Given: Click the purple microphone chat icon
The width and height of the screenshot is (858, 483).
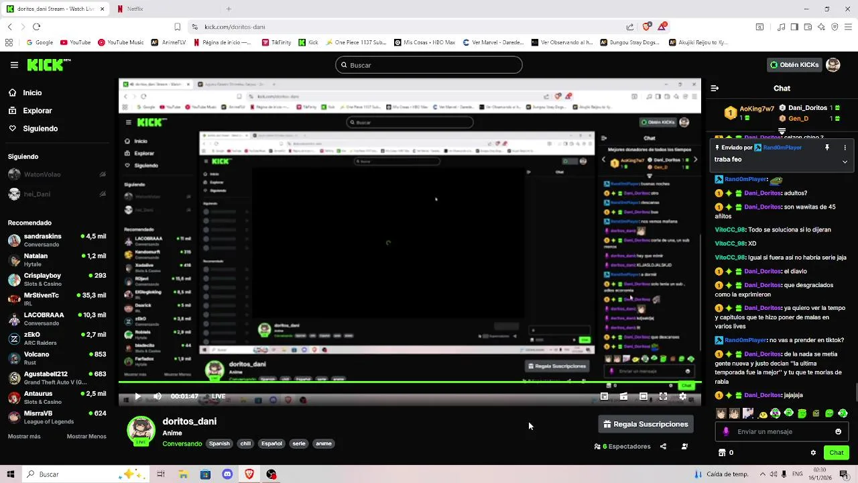Looking at the screenshot, I should [726, 431].
